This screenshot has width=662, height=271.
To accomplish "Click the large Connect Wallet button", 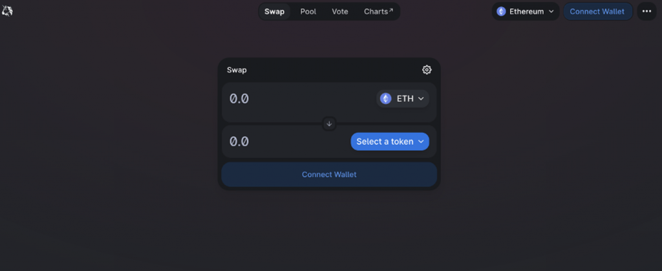I will point(329,175).
